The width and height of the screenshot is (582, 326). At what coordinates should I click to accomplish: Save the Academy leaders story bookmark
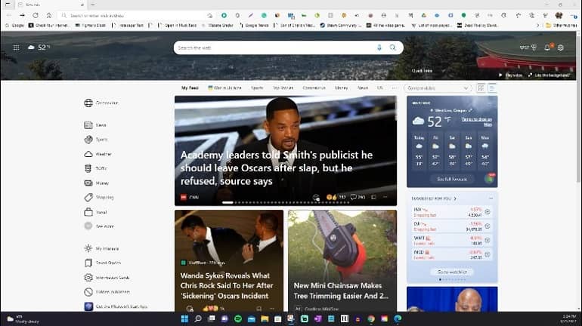[x=374, y=197]
